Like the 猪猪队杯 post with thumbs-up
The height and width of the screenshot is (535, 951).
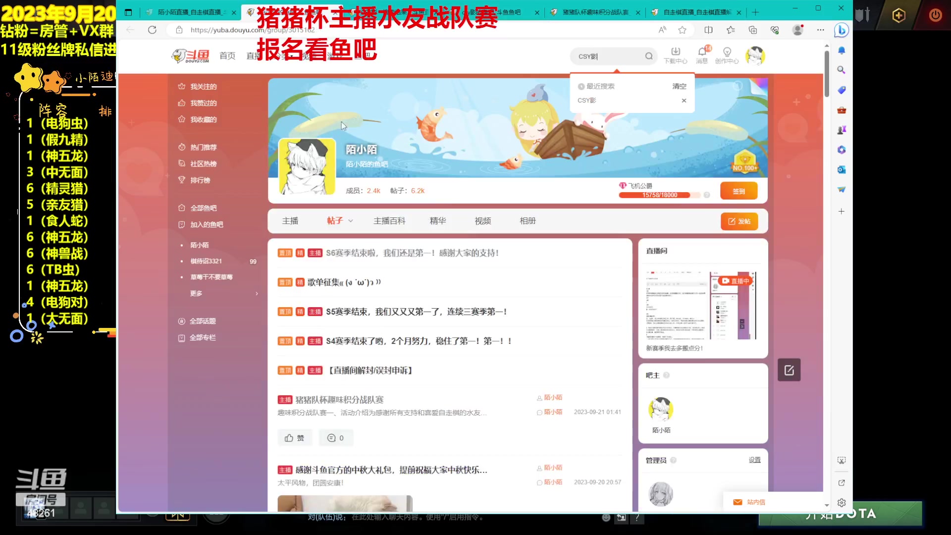tap(295, 438)
